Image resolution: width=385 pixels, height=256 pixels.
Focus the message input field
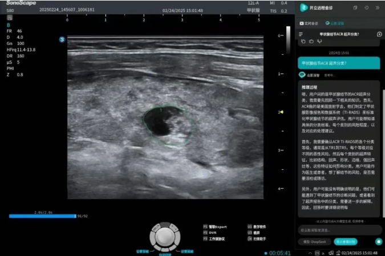[340, 230]
